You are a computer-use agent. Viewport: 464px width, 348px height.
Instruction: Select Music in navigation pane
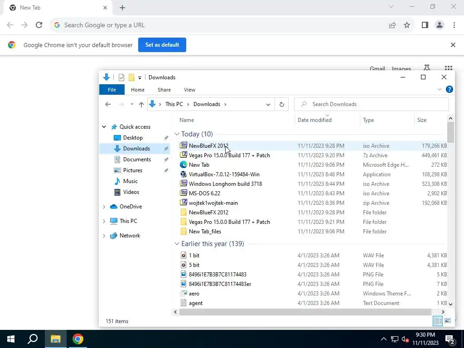point(130,181)
